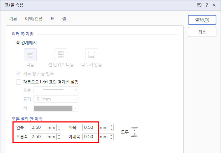Click the 아래쪽 margin input field

click(x=96, y=137)
